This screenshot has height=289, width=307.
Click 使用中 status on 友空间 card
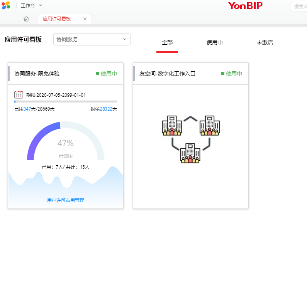[232, 74]
